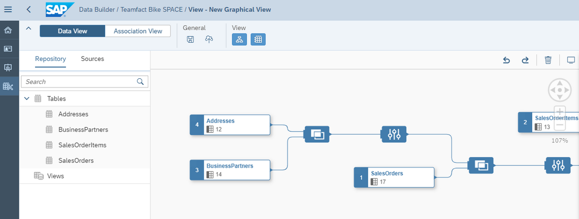Select projection node after the SalesOrders join
The width and height of the screenshot is (579, 219).
(x=558, y=165)
